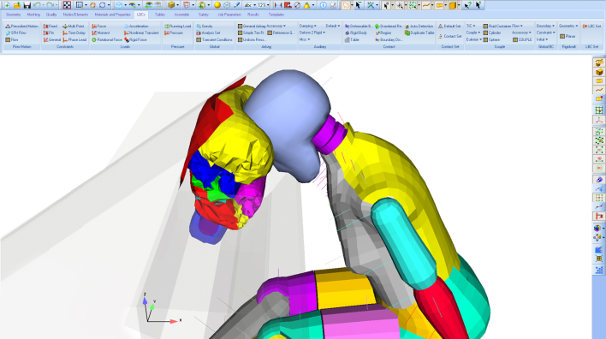Click the Open folder icon
Viewport: 606px width, 339px height.
pyautogui.click(x=17, y=5)
